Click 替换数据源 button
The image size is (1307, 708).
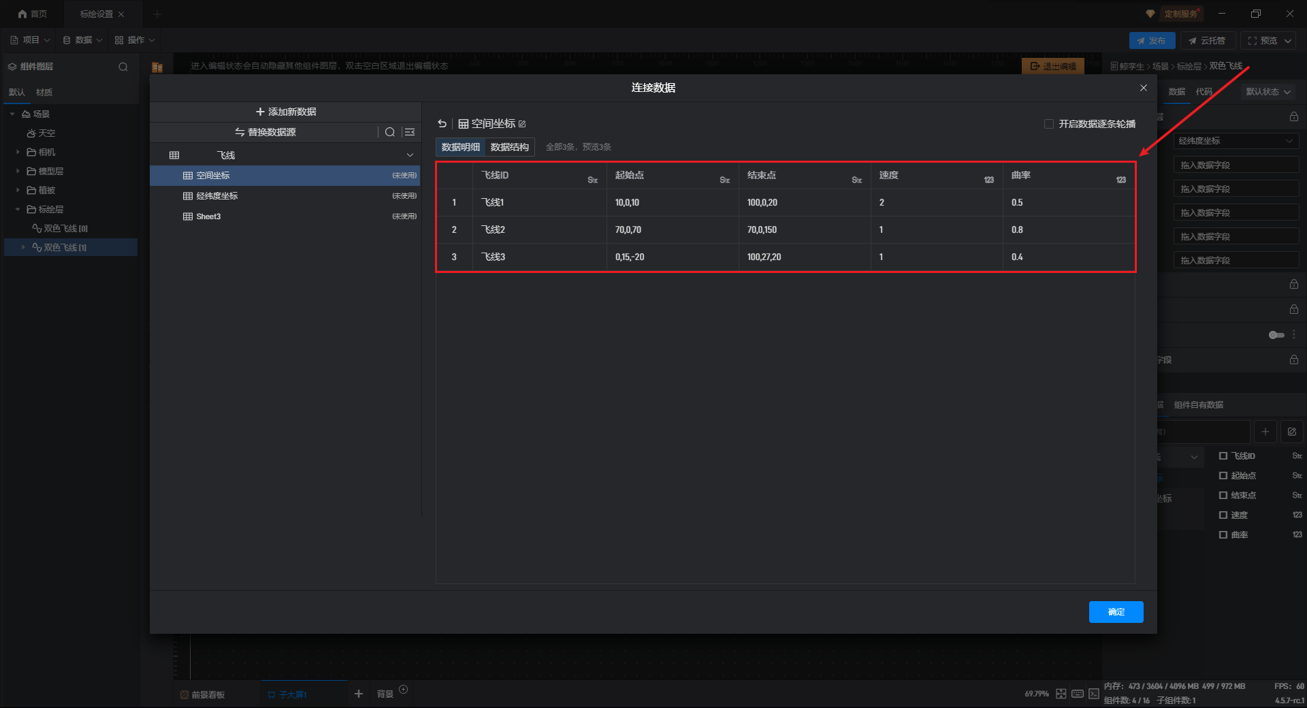(x=265, y=132)
